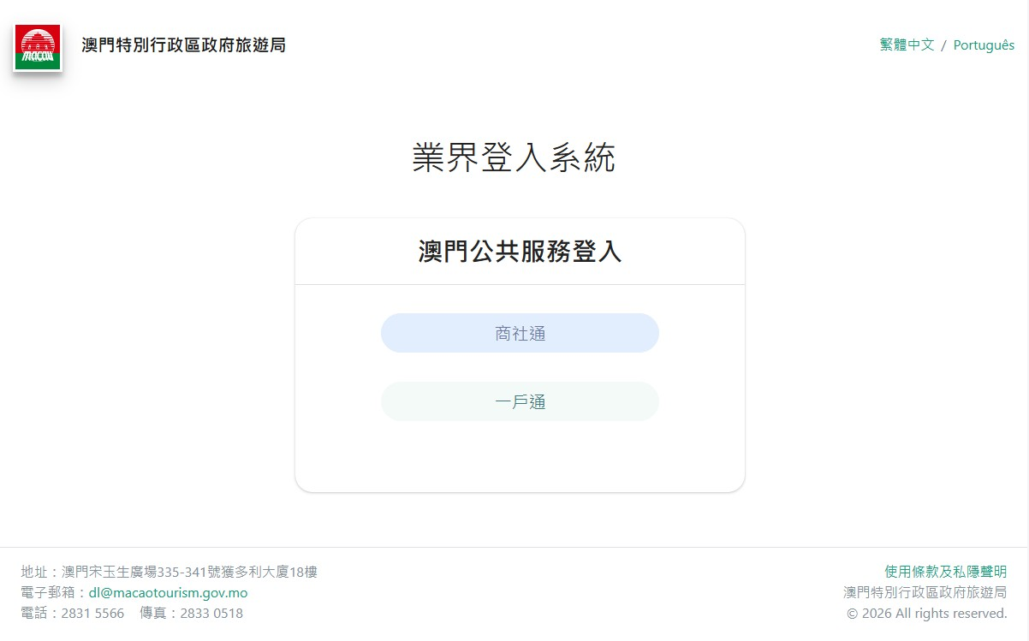Viewport: 1029px width, 641px height.
Task: Click the slash separator between language links
Action: tap(943, 45)
